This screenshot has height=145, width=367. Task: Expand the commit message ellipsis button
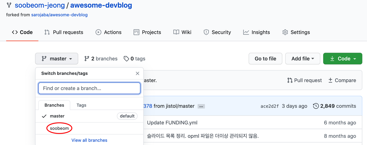[x=201, y=106]
